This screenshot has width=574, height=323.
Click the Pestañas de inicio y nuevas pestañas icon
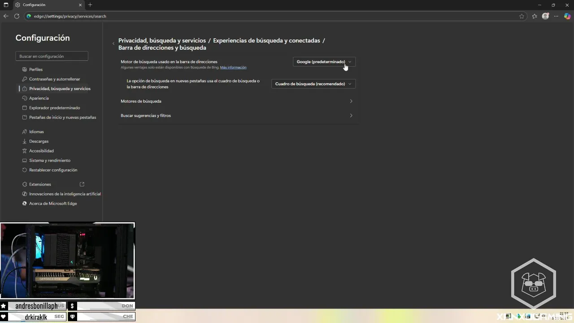click(25, 118)
